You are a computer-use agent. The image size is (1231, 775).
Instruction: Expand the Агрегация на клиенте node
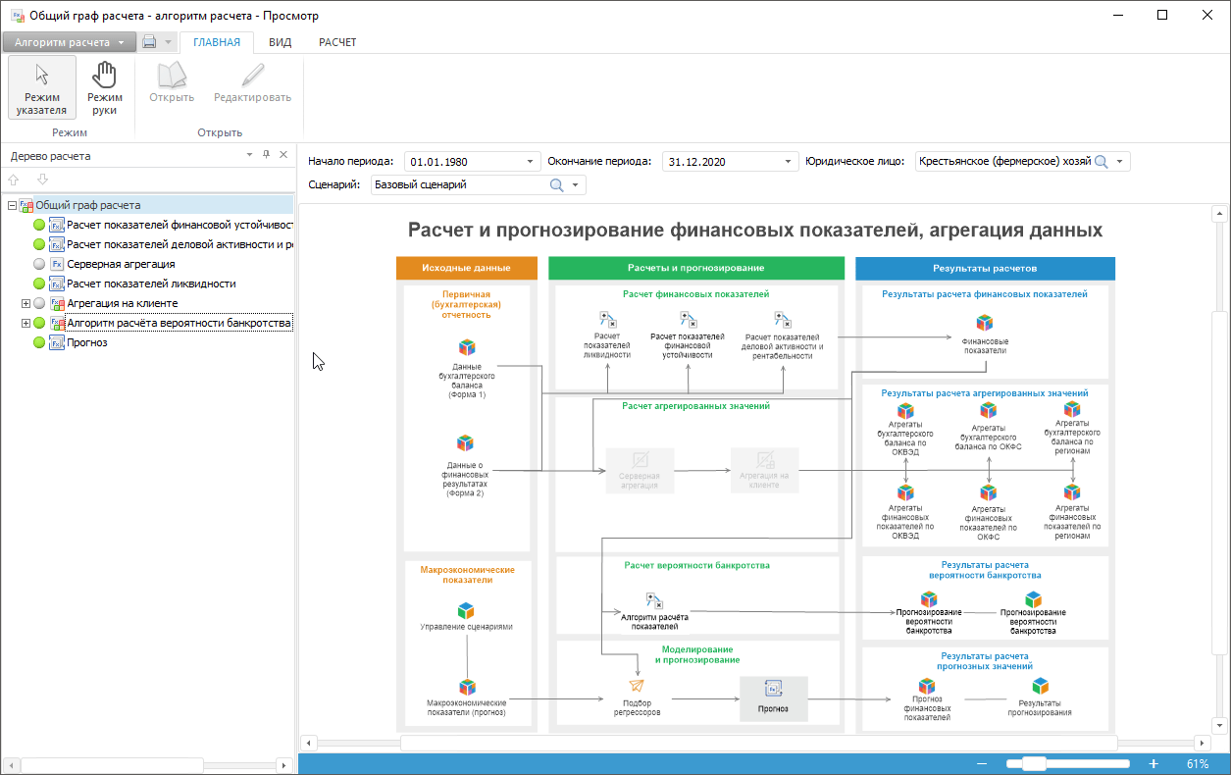click(x=26, y=303)
